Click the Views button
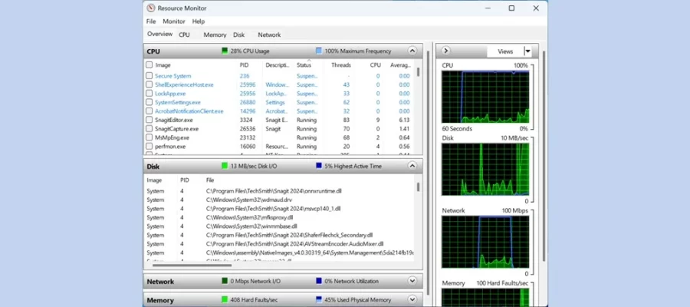The image size is (690, 307). coord(505,51)
